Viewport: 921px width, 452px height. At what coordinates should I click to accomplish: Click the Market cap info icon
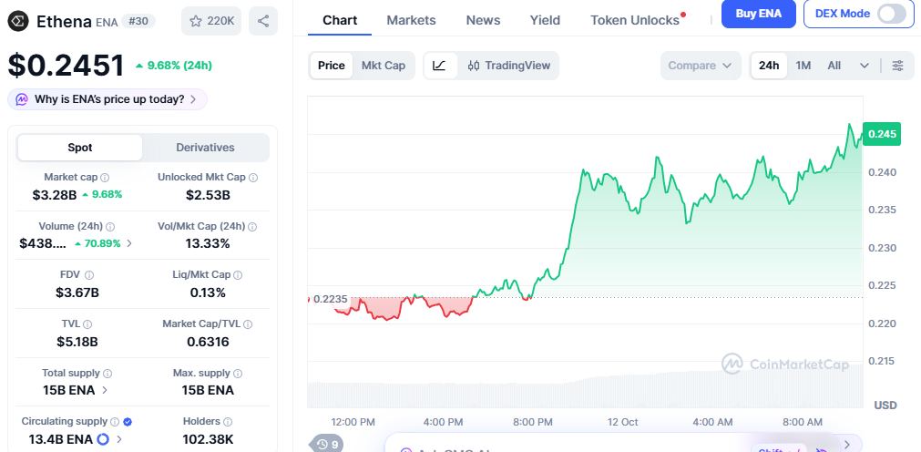point(105,177)
